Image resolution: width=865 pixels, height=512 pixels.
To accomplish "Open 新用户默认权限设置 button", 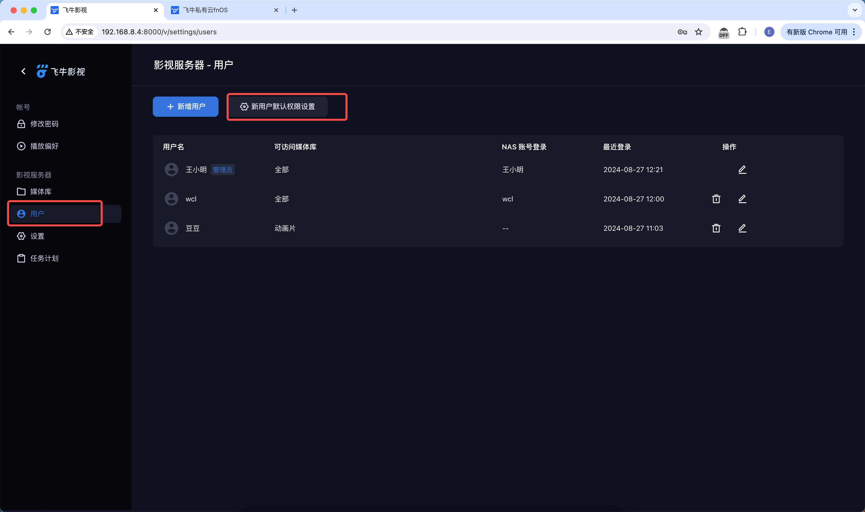I will click(x=278, y=107).
